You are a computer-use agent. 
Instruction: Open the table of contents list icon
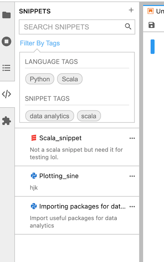pyautogui.click(x=6, y=68)
